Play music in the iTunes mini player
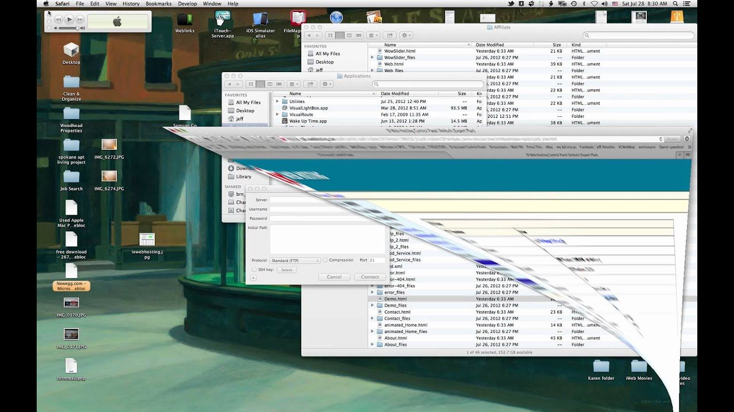 click(x=69, y=19)
